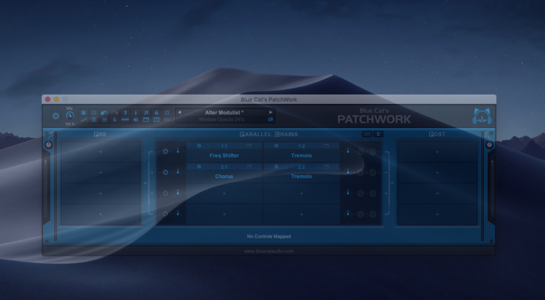Add plugin in third chain's first slot
The image size is (545, 300).
224,194
